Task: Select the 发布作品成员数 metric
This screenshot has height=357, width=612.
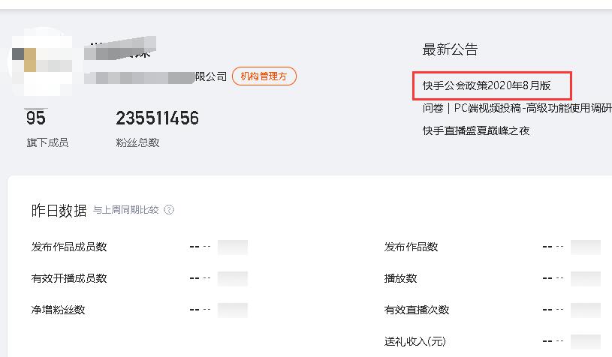Action: (69, 247)
